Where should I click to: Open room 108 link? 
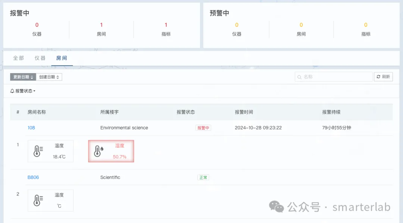pyautogui.click(x=31, y=128)
